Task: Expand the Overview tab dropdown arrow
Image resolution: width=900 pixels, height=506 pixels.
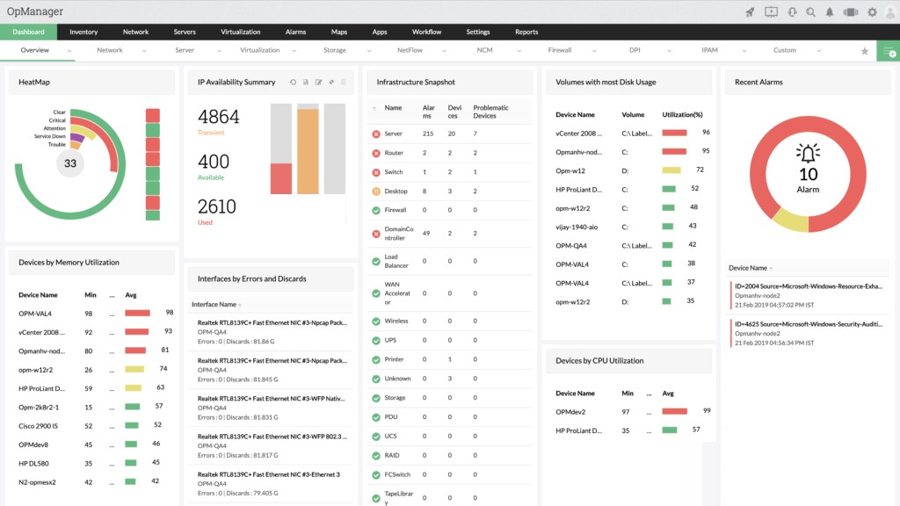Action: pos(69,51)
